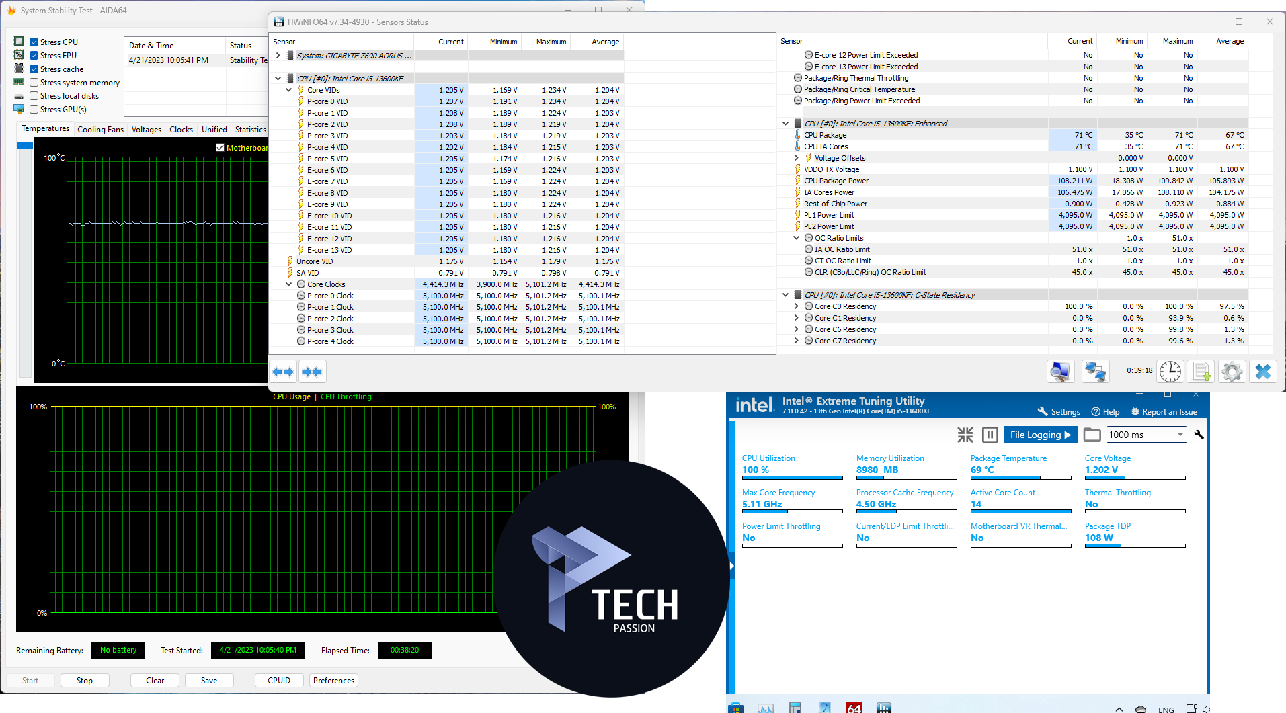Uncheck the Stress CPU checkbox
Image resolution: width=1286 pixels, height=713 pixels.
(x=34, y=42)
